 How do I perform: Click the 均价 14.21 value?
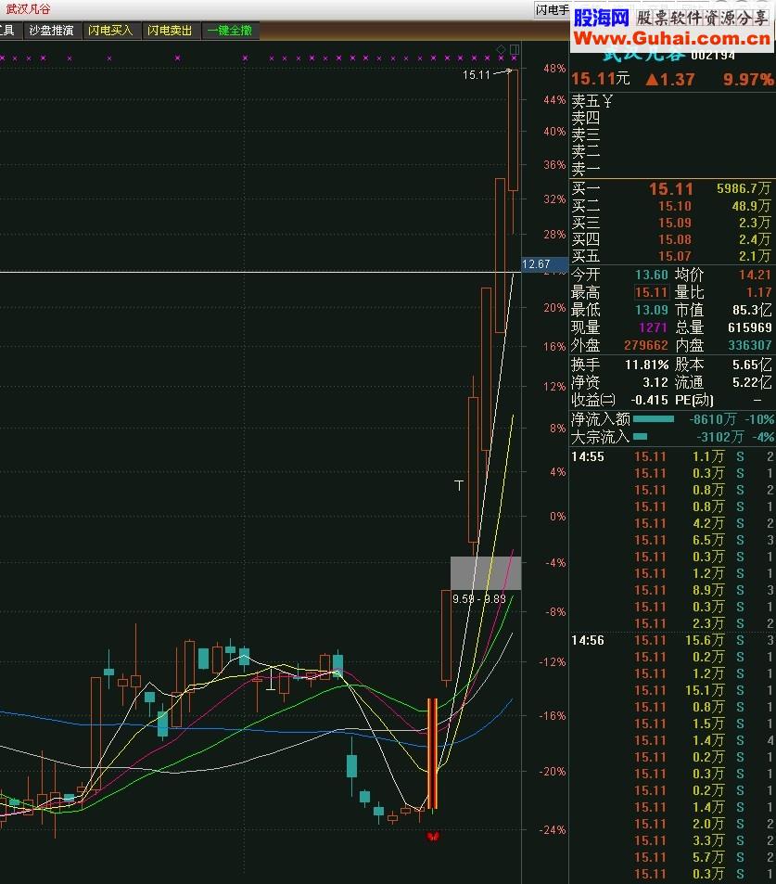click(x=756, y=275)
